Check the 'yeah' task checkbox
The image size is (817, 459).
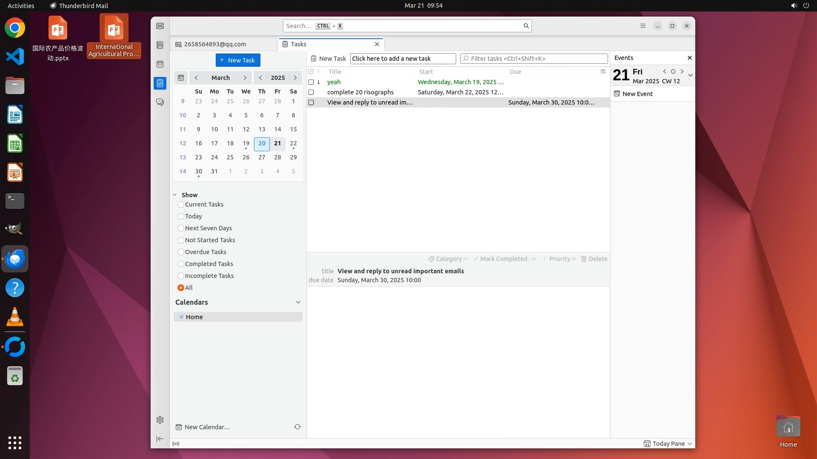tap(311, 82)
